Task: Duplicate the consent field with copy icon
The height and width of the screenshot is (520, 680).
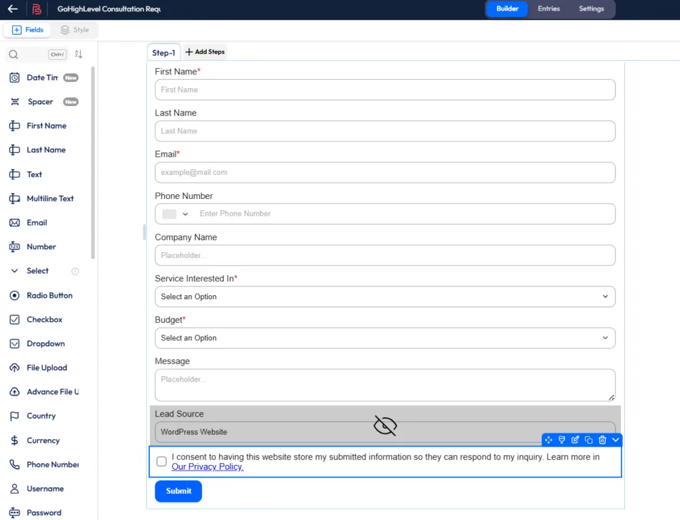Action: click(589, 440)
